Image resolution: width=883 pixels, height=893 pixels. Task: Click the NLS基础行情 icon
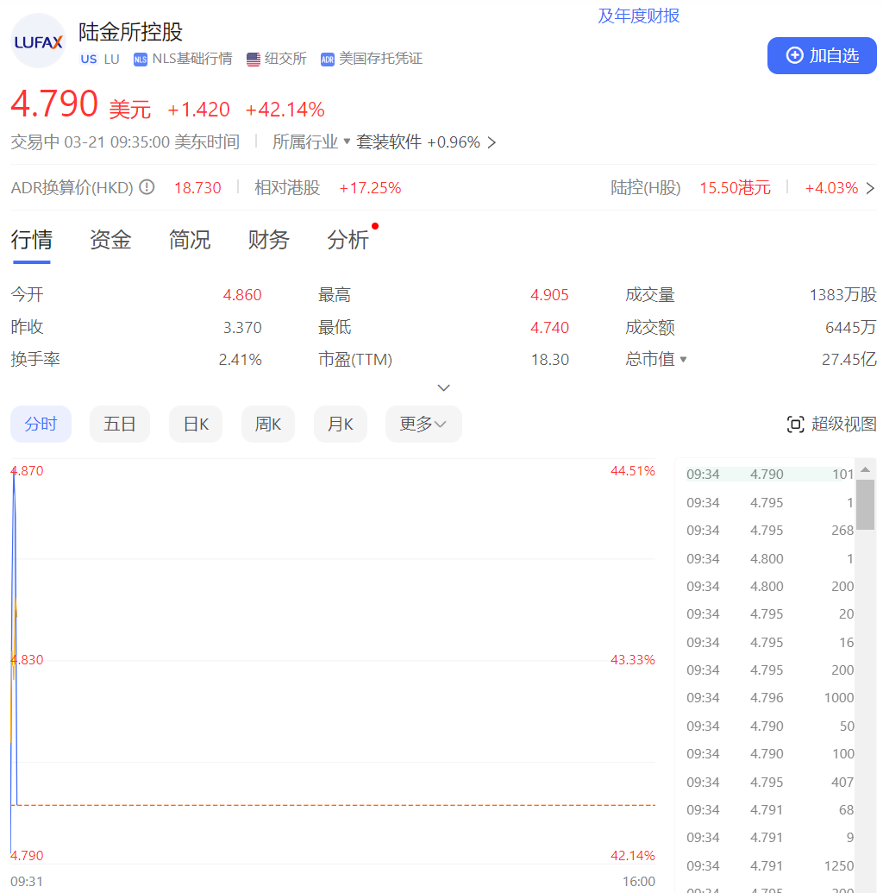pyautogui.click(x=140, y=60)
